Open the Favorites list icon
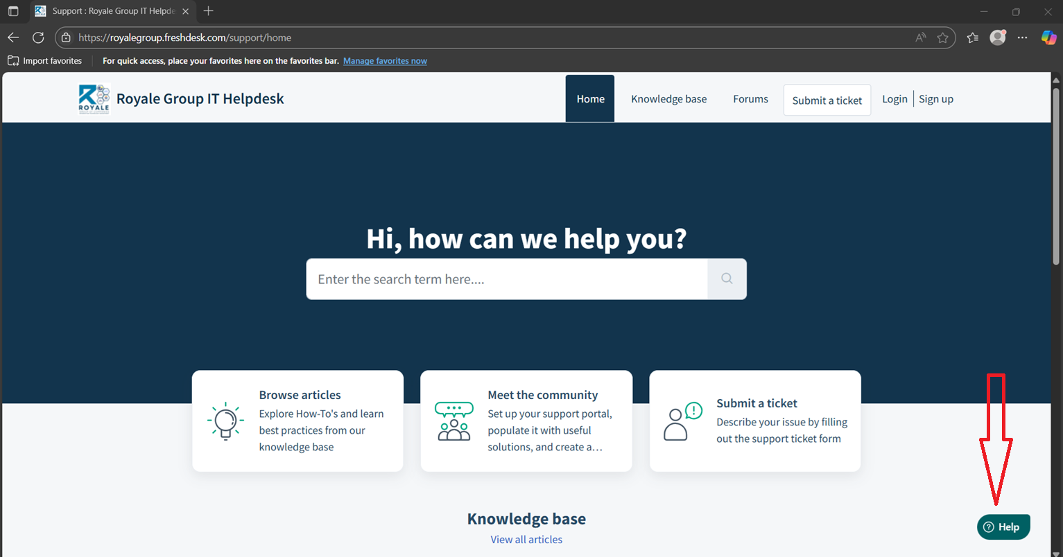Image resolution: width=1063 pixels, height=557 pixels. coord(973,37)
